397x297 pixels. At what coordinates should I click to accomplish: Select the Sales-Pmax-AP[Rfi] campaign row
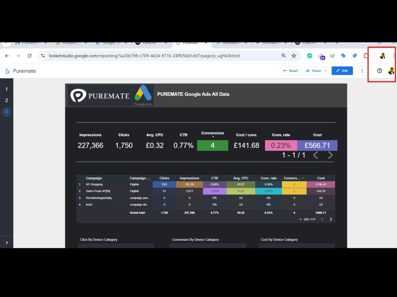click(x=206, y=191)
